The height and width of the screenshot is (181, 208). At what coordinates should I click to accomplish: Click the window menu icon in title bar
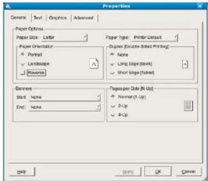8,6
